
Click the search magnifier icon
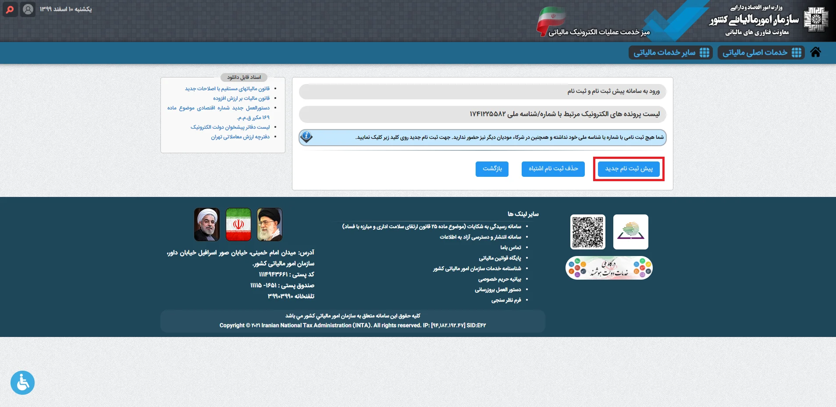click(x=10, y=9)
